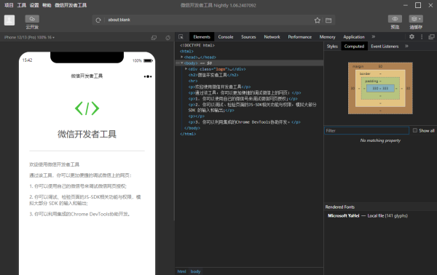
Task: Click the Microsoft YaHei rendered font entry
Action: tap(368, 216)
